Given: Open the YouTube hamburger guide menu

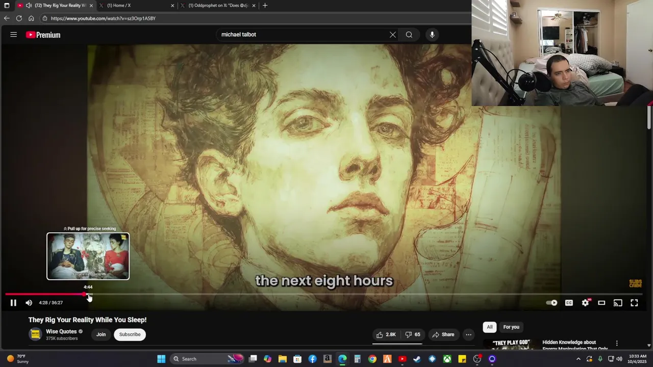Looking at the screenshot, I should click(14, 35).
